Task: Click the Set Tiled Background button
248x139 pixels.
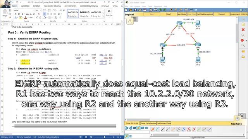Action: point(205,14)
